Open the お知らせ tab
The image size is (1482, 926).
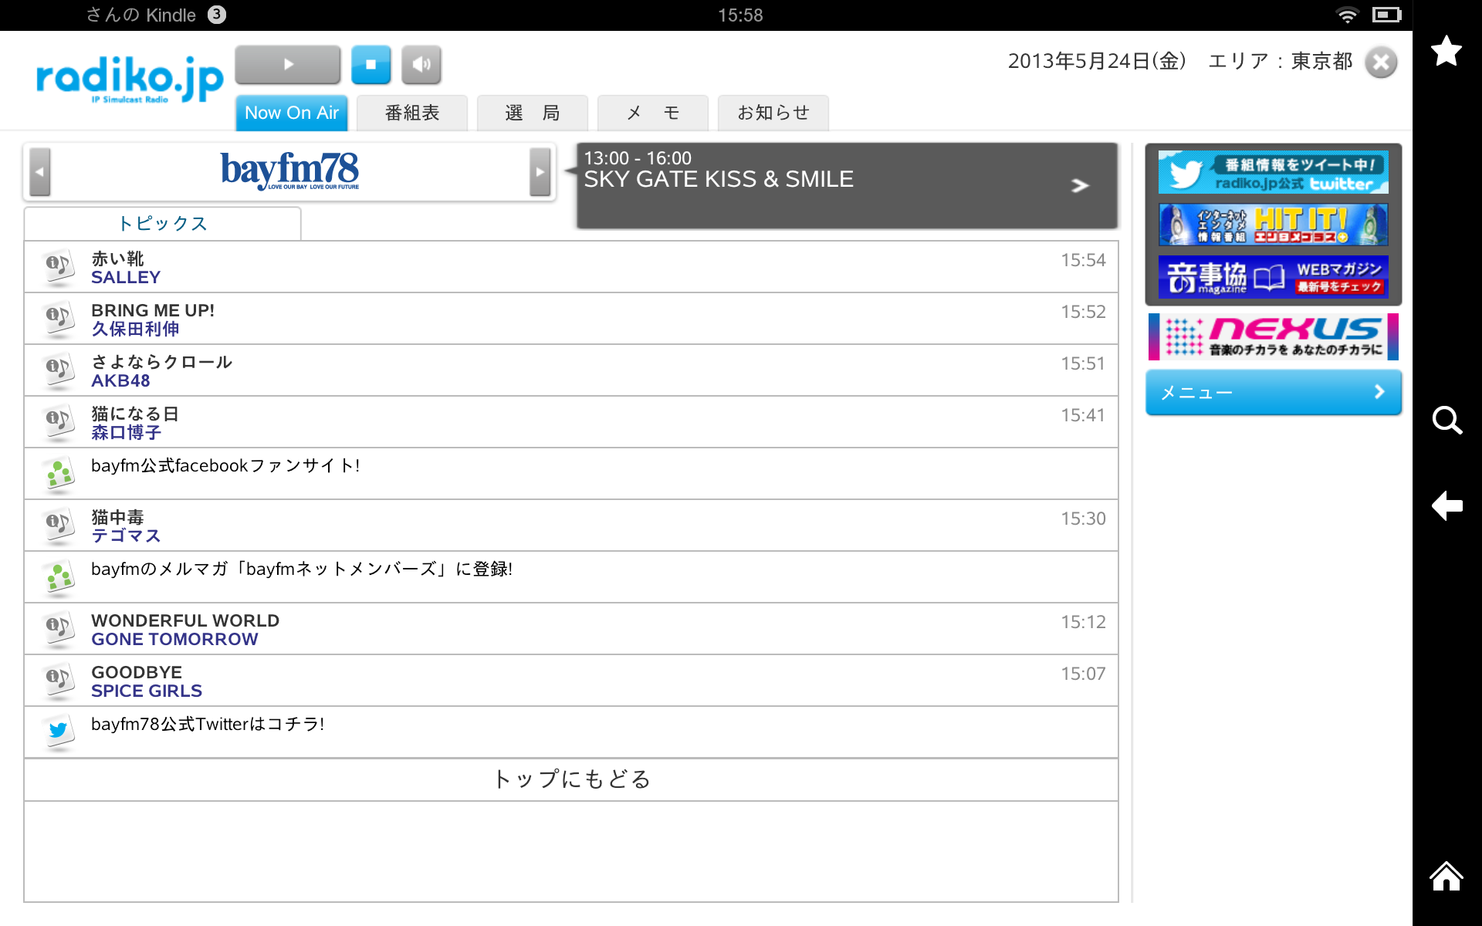(x=773, y=113)
